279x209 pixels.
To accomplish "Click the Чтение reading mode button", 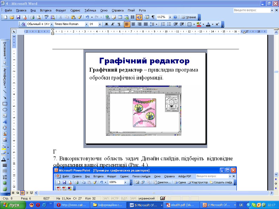I will [x=189, y=17].
